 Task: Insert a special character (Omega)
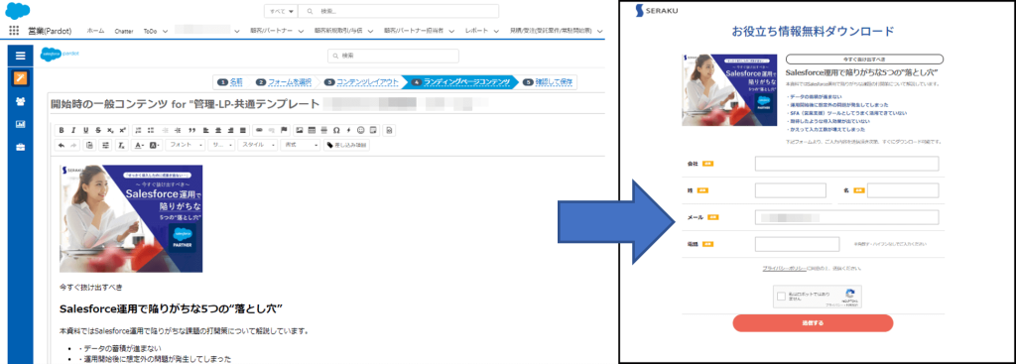(336, 130)
